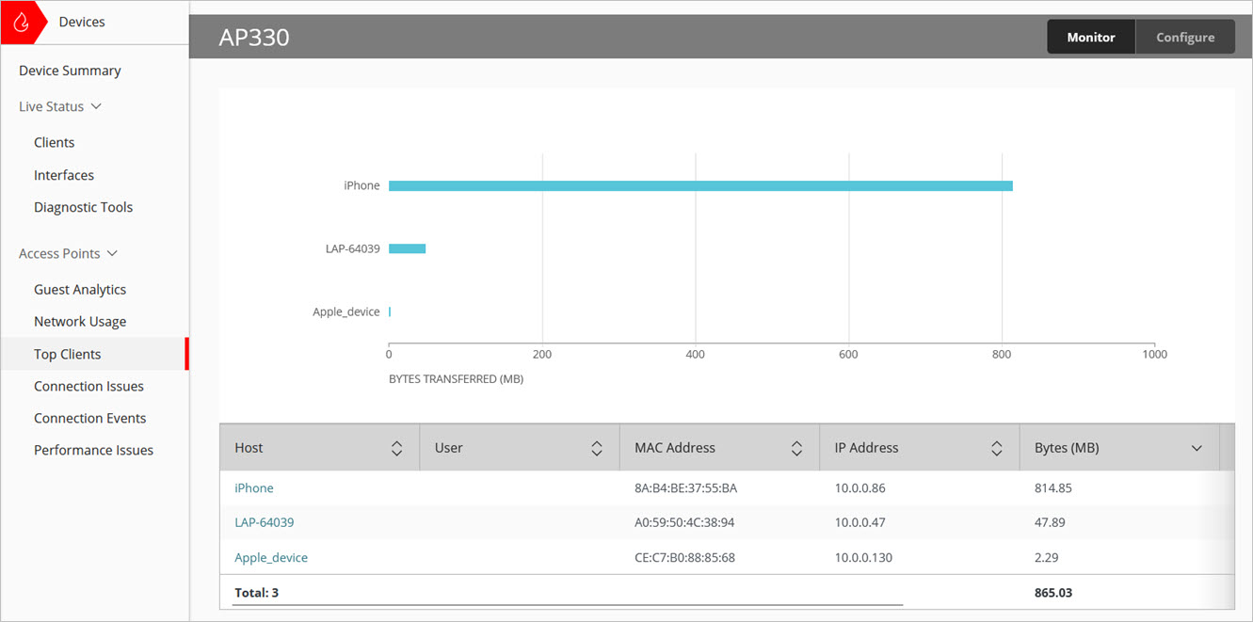Collapse the Access Points section
This screenshot has height=622, width=1253.
point(112,252)
